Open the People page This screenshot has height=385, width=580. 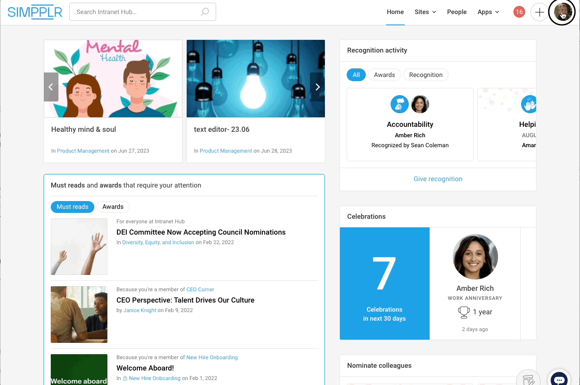457,12
